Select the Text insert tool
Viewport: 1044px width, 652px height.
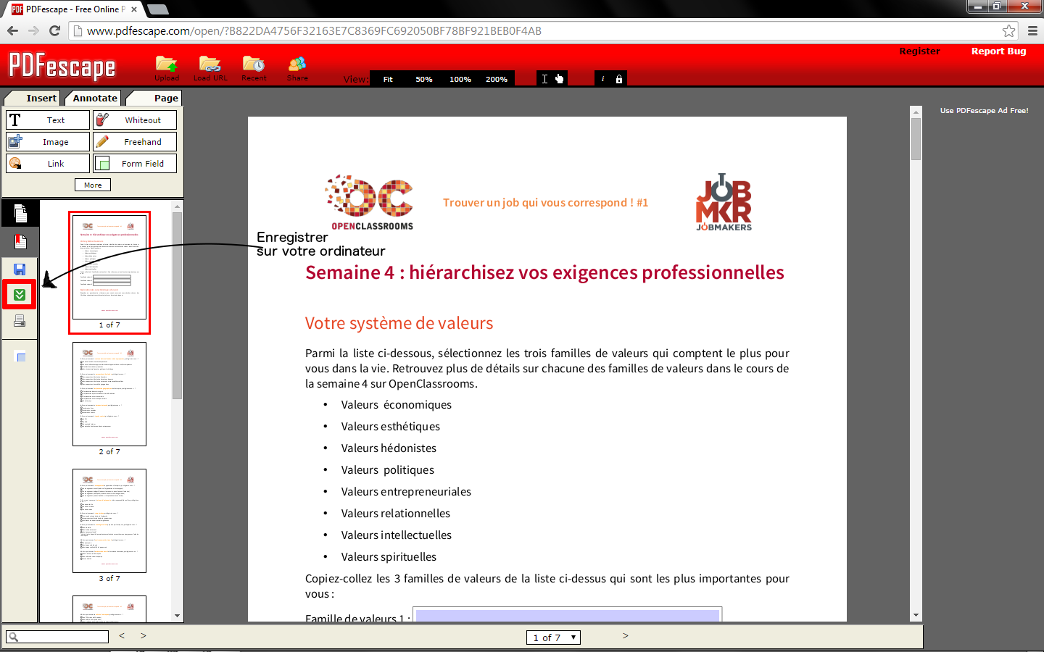pos(48,120)
